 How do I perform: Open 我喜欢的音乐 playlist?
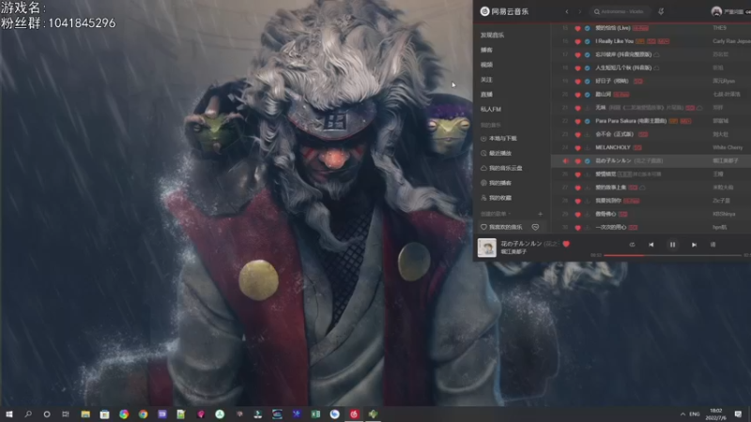501,227
